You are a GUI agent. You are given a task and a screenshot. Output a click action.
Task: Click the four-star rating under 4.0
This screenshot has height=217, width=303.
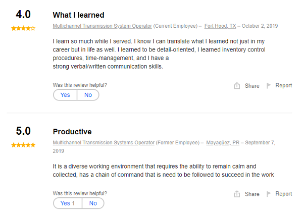point(23,28)
